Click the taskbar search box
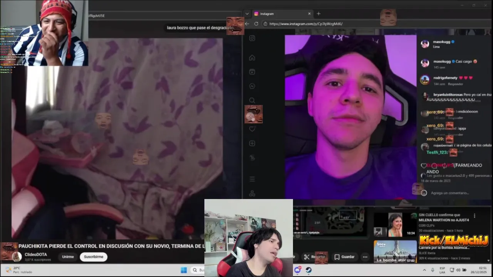 pos(198,270)
